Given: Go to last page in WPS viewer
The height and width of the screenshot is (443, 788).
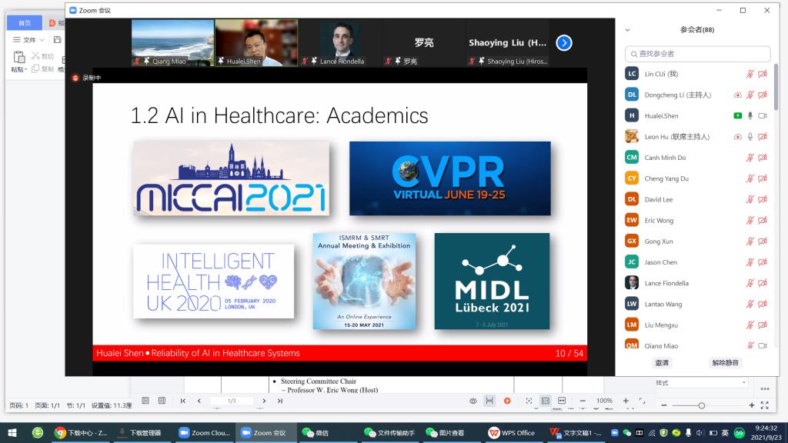Looking at the screenshot, I should pyautogui.click(x=280, y=401).
